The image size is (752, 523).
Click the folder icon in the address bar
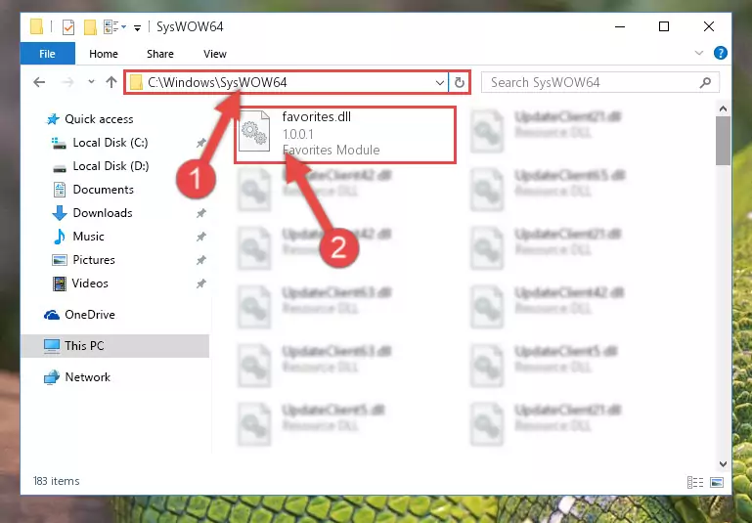(x=136, y=82)
